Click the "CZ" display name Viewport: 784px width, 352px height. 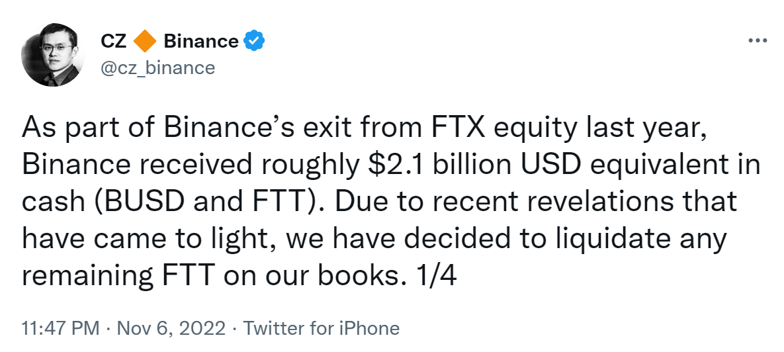pyautogui.click(x=113, y=41)
